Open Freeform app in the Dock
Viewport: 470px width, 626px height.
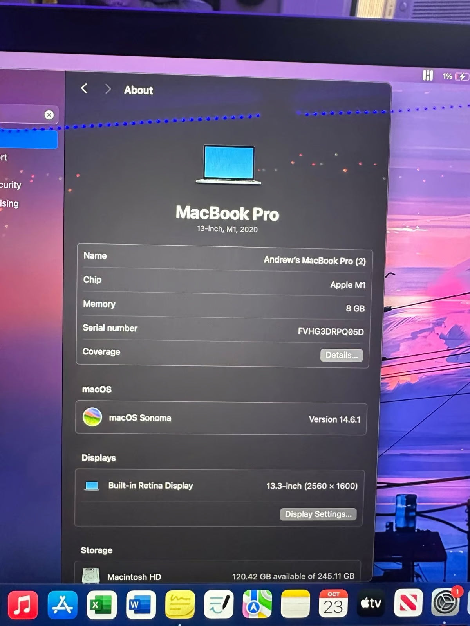pos(219,604)
